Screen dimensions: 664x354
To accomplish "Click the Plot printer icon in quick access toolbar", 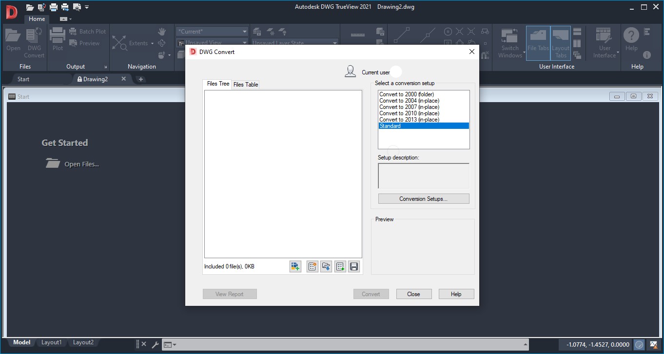I will (x=53, y=7).
